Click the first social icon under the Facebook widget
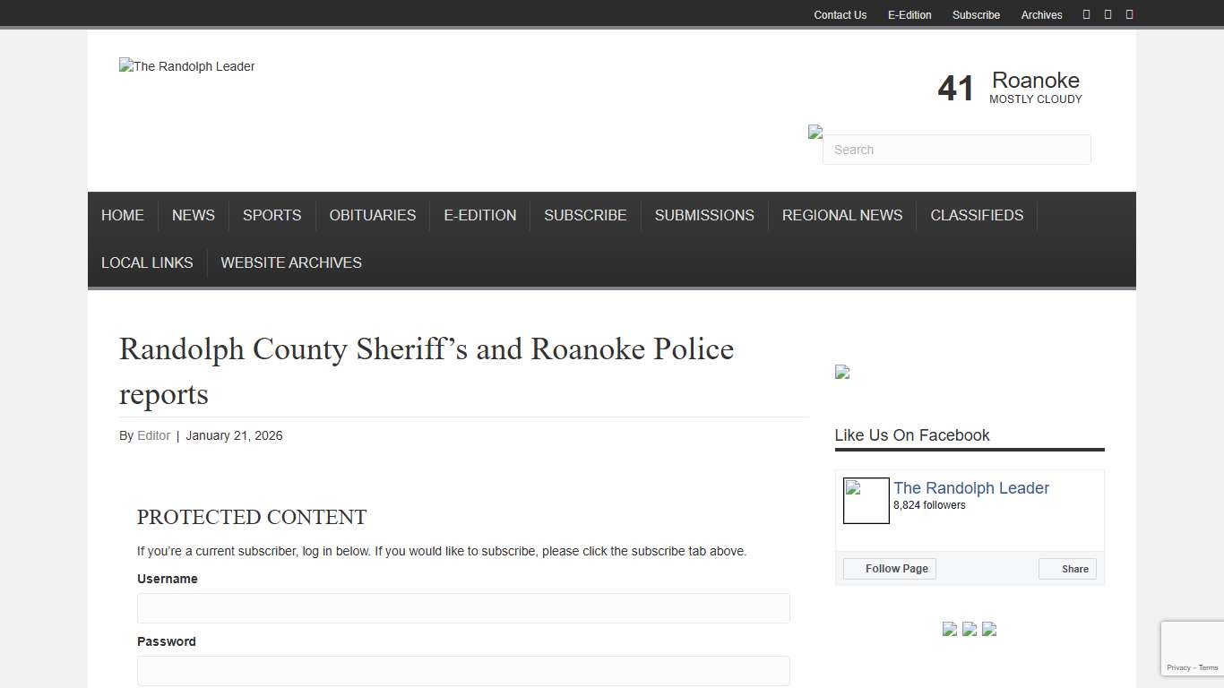Screen dimensions: 1224x688 [x=950, y=630]
